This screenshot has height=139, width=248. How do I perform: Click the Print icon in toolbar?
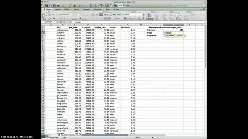click(58, 6)
